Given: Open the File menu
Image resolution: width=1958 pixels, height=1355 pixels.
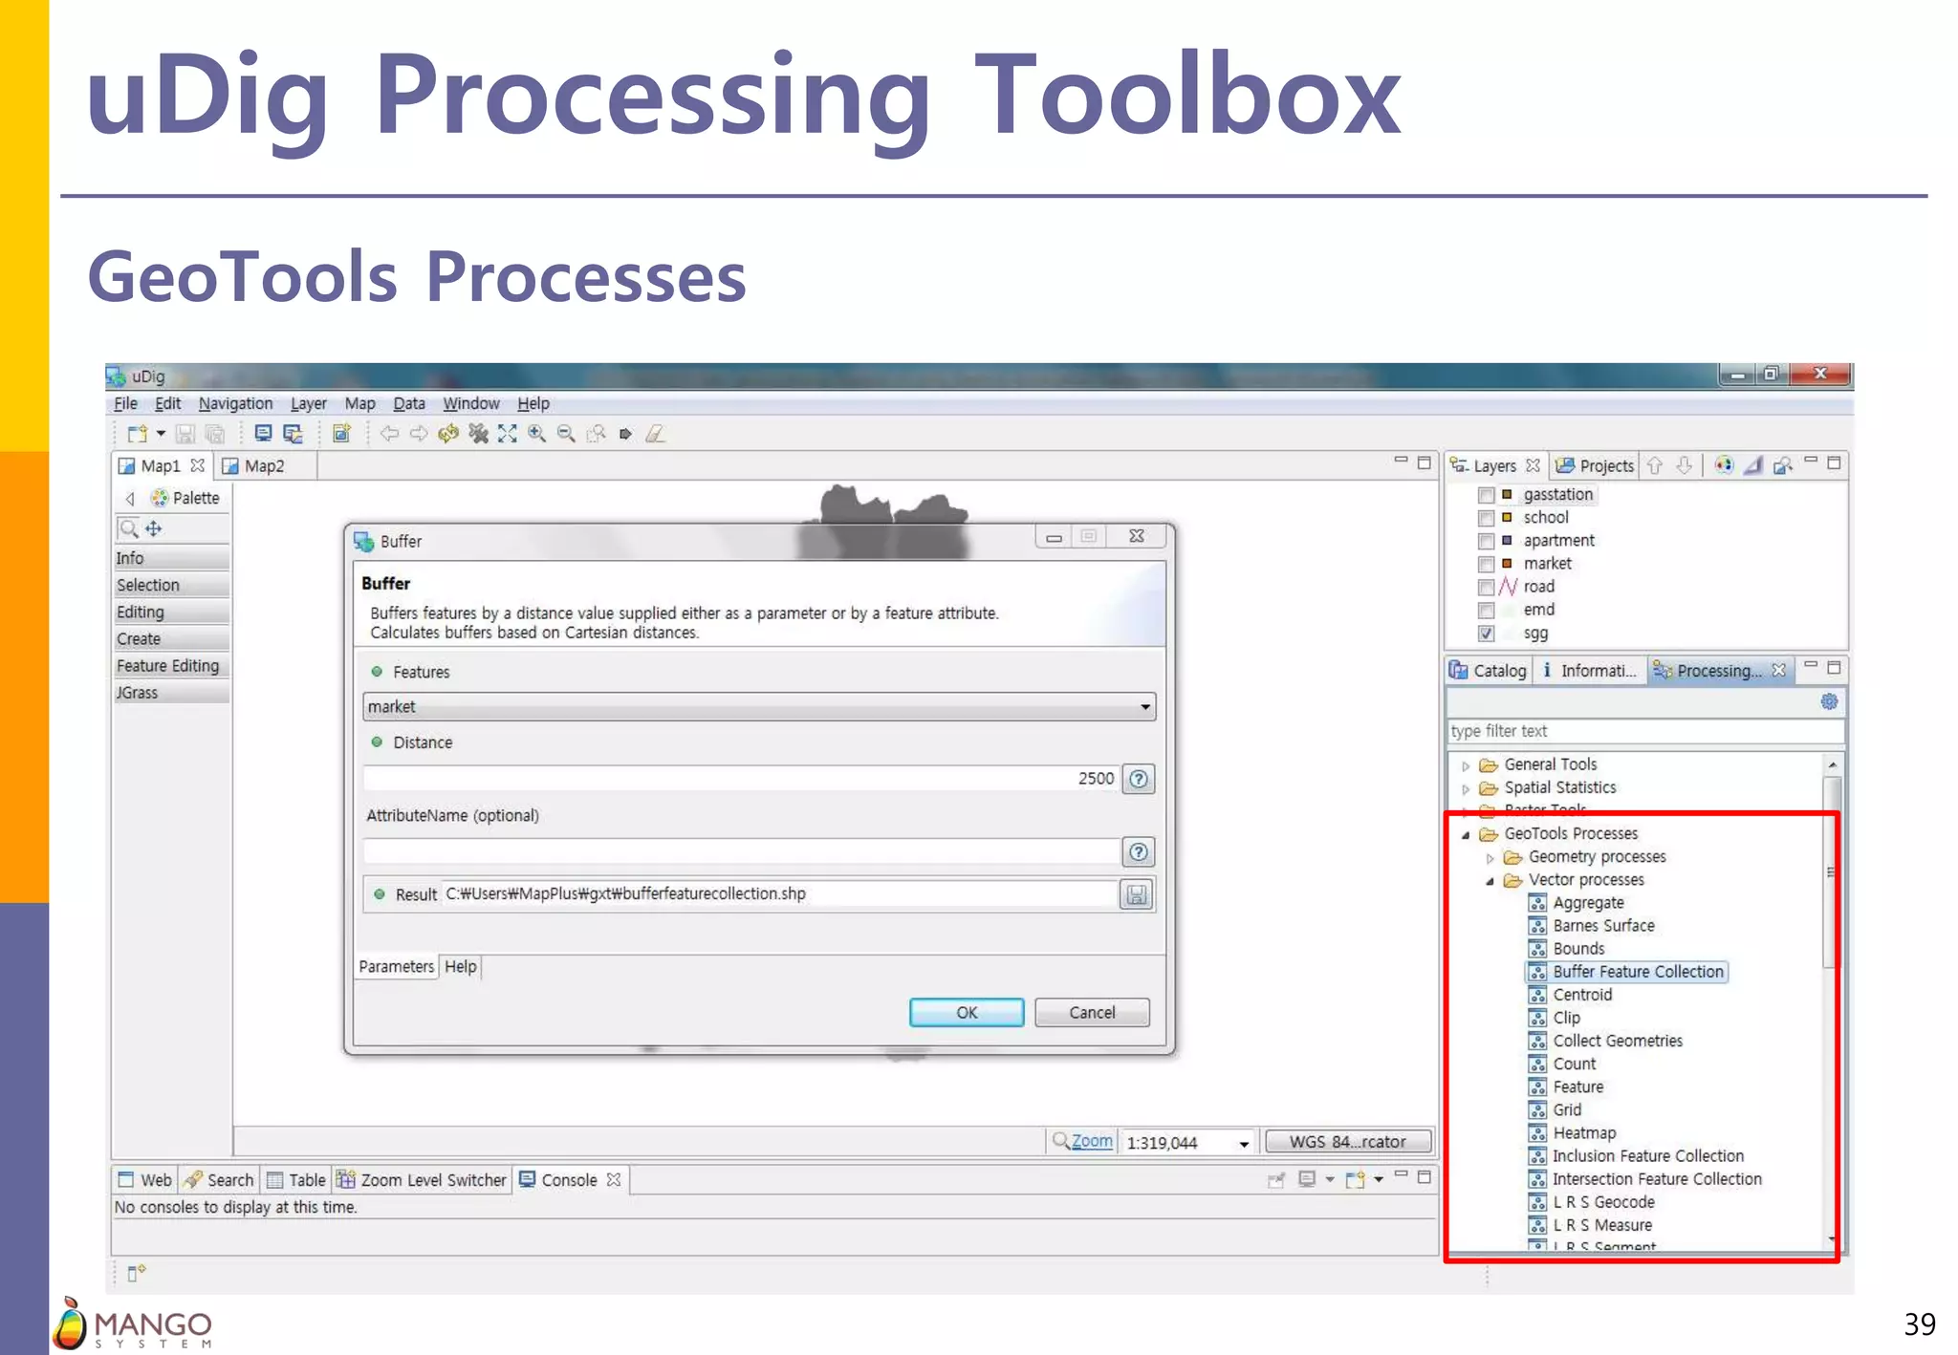Looking at the screenshot, I should 125,403.
